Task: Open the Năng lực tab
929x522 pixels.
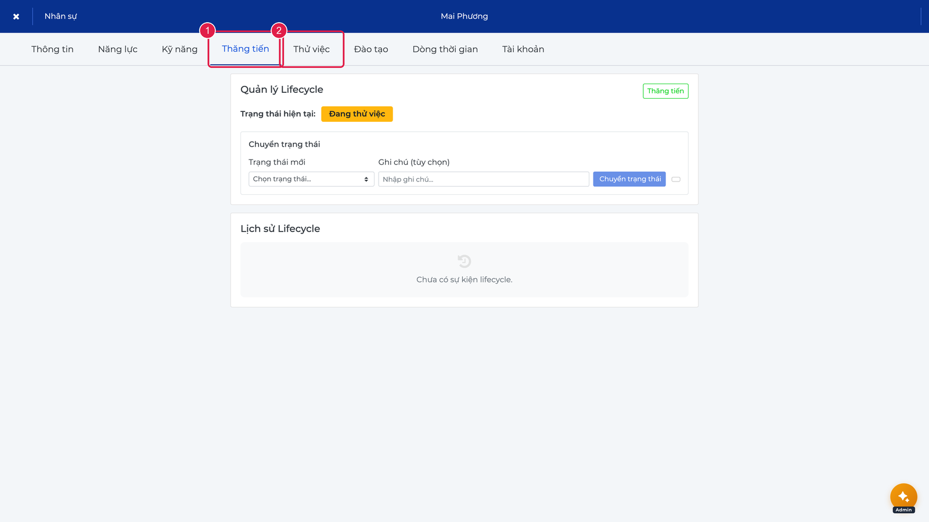Action: [118, 49]
